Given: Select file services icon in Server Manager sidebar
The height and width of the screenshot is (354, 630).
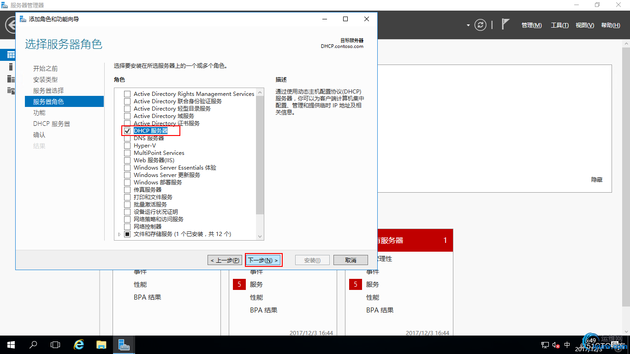Looking at the screenshot, I should [x=11, y=90].
